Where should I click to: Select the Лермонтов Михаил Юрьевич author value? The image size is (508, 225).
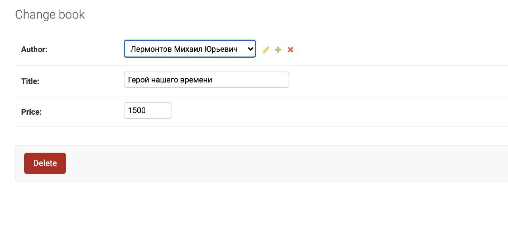(184, 49)
